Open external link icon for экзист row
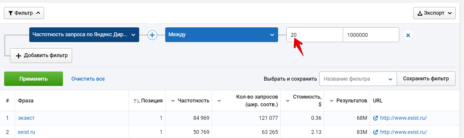Screen dimensions: 464x138 [376, 118]
